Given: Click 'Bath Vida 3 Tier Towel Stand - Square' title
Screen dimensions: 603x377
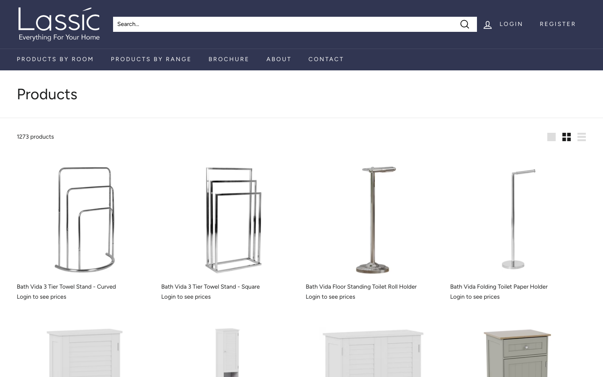Looking at the screenshot, I should (210, 287).
